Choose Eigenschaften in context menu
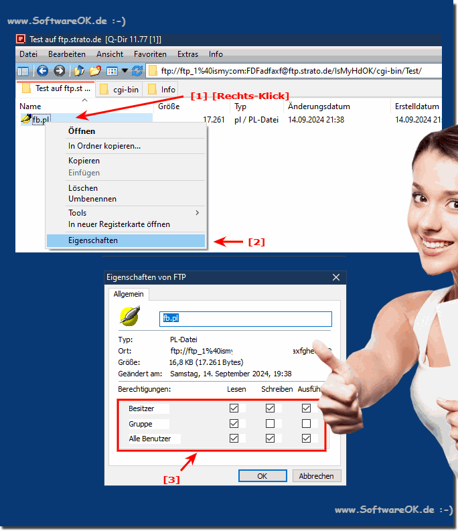Image resolution: width=458 pixels, height=531 pixels. (x=126, y=240)
